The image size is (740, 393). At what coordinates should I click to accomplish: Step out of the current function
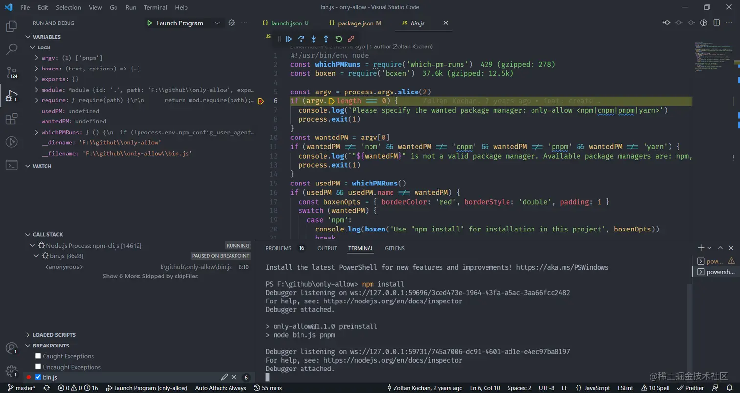[x=326, y=39]
